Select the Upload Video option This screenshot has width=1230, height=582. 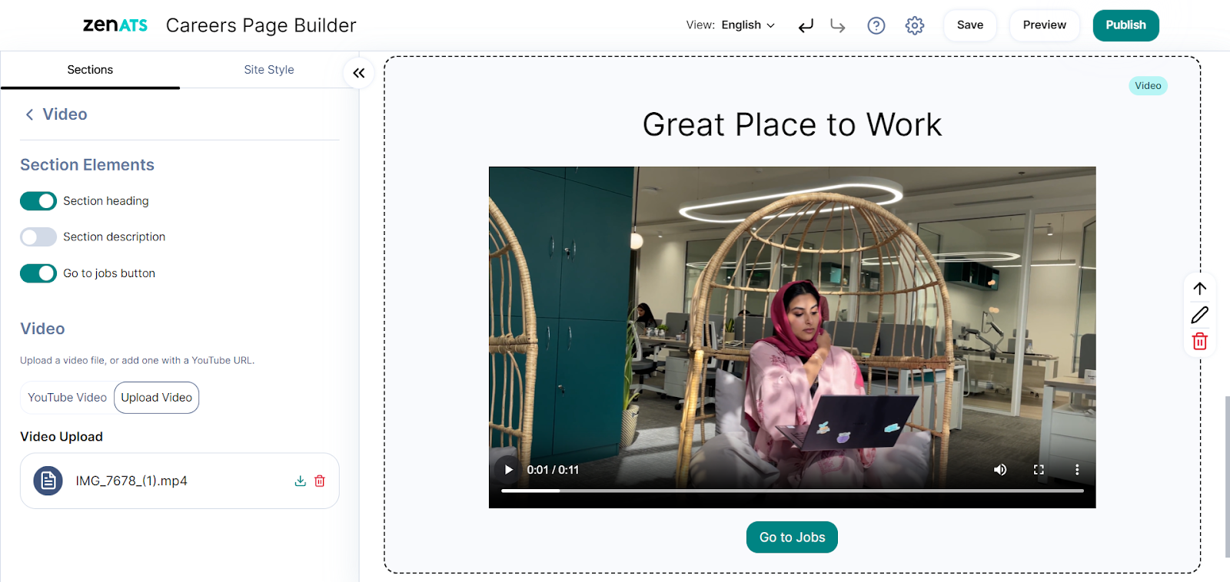coord(157,398)
